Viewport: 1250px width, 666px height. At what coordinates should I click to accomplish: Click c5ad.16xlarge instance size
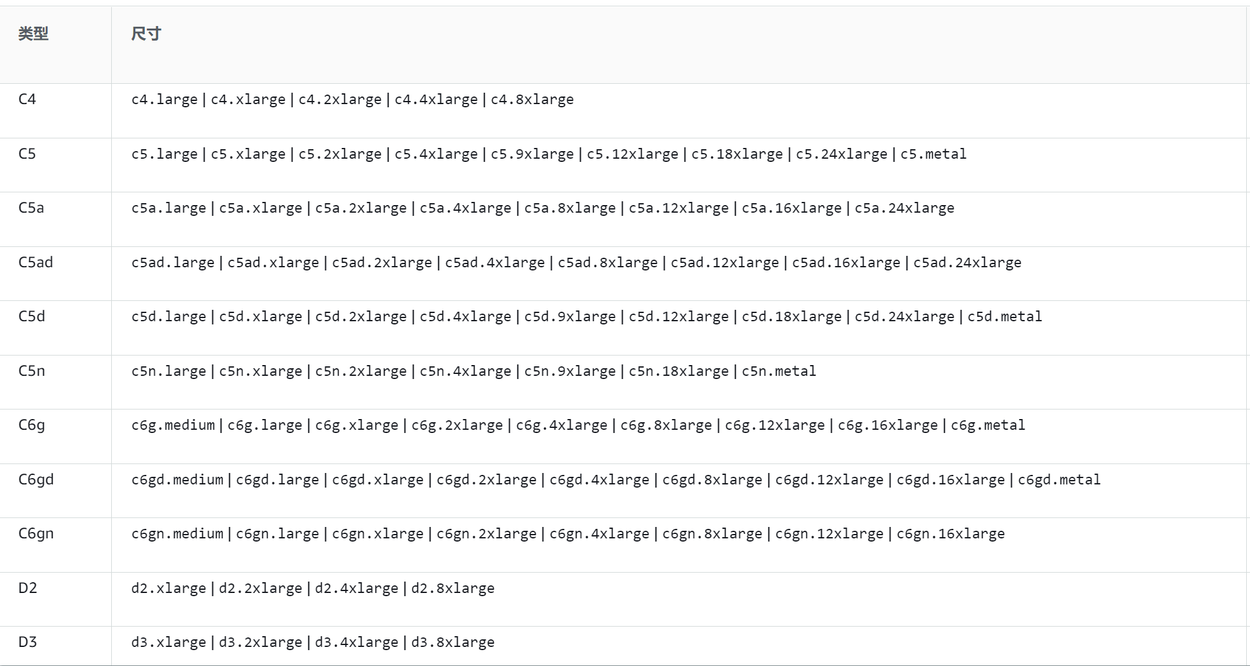(x=846, y=263)
